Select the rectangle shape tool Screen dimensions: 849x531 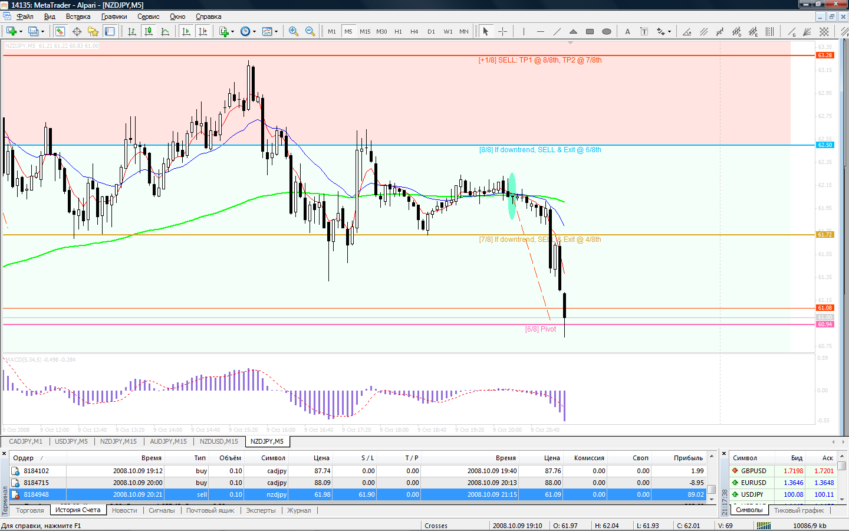click(x=590, y=31)
